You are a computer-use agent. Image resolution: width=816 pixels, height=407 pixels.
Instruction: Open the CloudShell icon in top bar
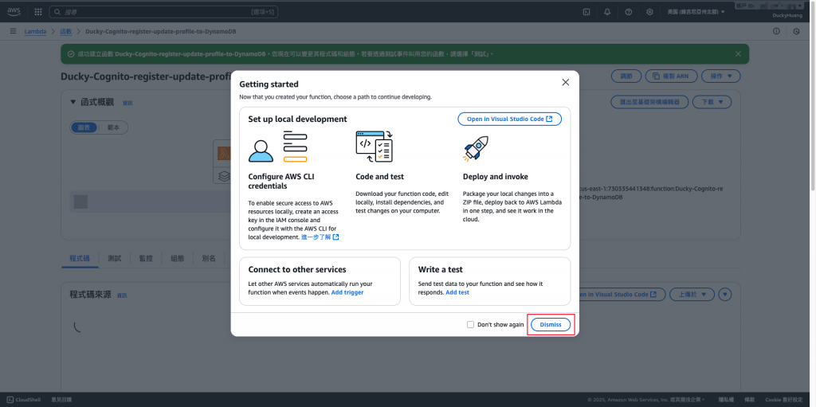(x=586, y=11)
